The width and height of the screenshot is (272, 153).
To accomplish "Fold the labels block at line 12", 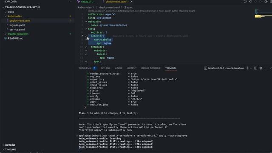I will [x=86, y=54].
